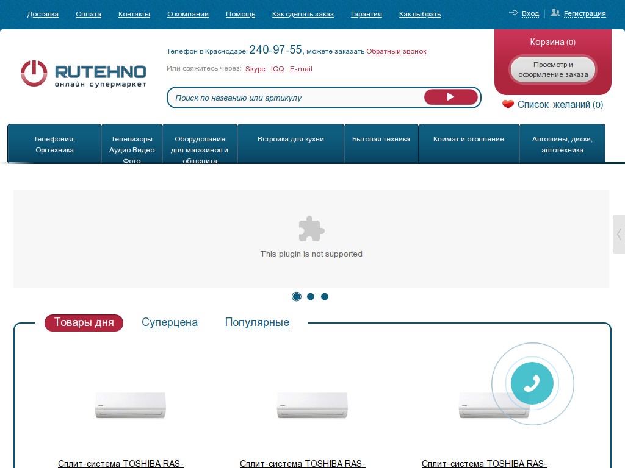Open the side panel chevron tab
Screen dimensions: 625x468
pyautogui.click(x=619, y=234)
